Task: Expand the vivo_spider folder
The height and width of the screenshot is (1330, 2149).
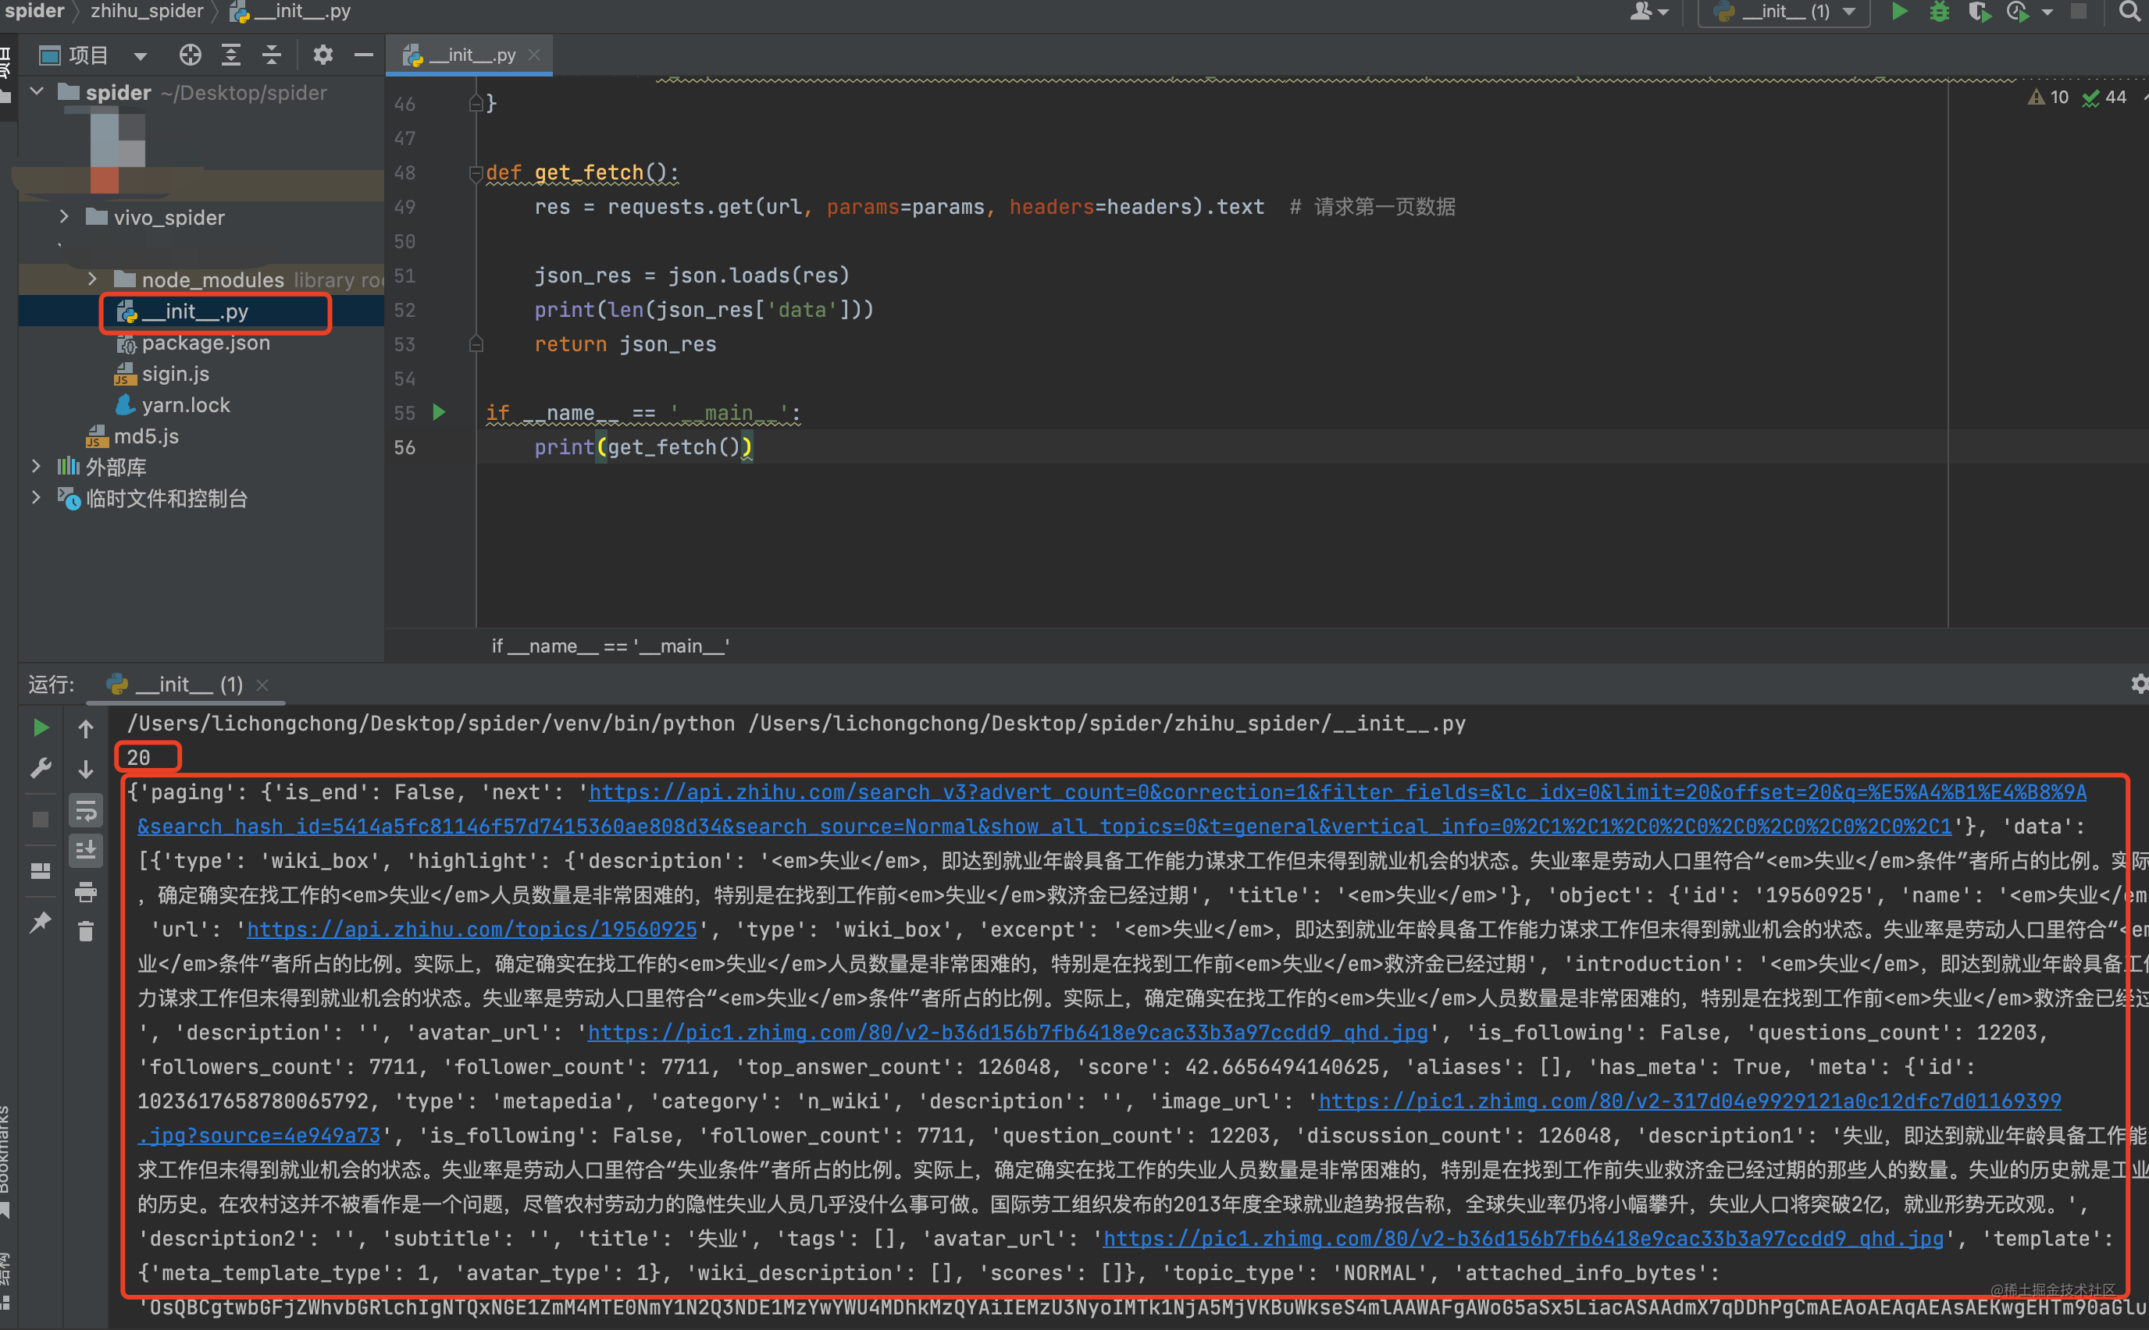Action: [x=64, y=216]
